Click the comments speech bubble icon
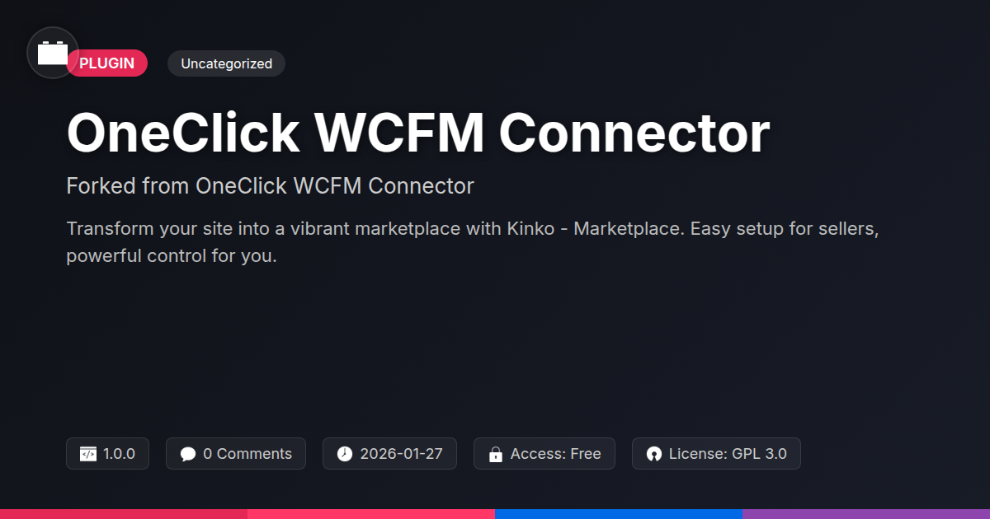 [x=188, y=454]
